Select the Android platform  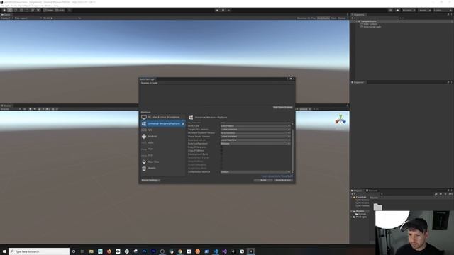(x=162, y=136)
